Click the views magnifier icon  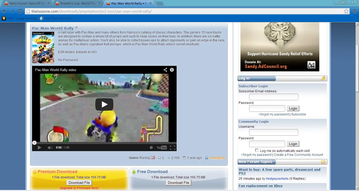click(169, 158)
